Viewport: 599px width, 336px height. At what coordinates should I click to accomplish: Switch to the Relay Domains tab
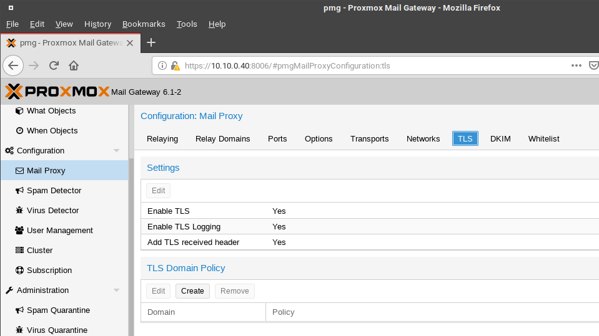coord(222,139)
